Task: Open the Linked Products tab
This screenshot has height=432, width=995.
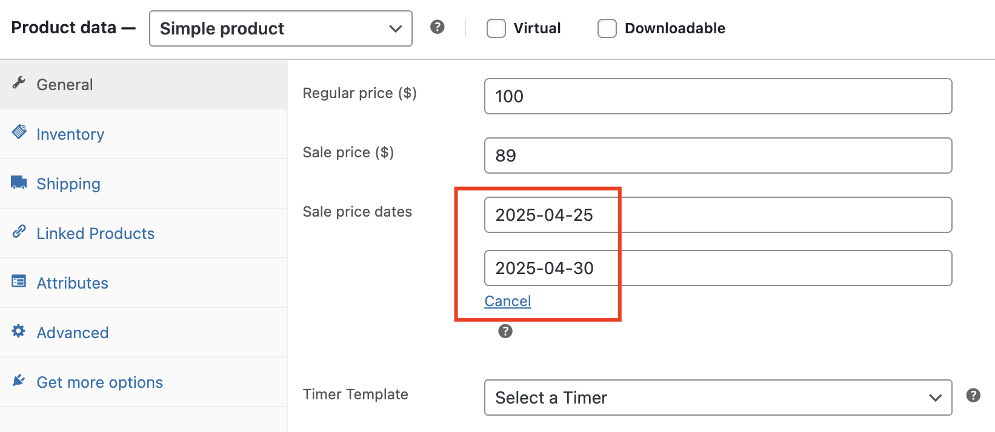Action: tap(95, 234)
